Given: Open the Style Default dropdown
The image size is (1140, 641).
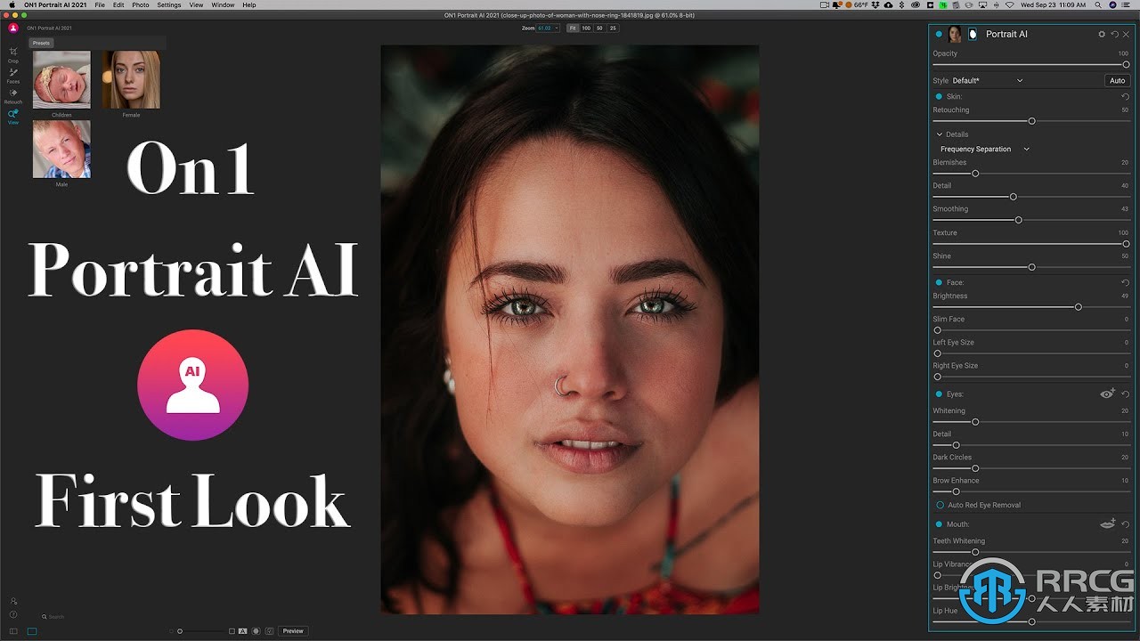Looking at the screenshot, I should (x=989, y=80).
